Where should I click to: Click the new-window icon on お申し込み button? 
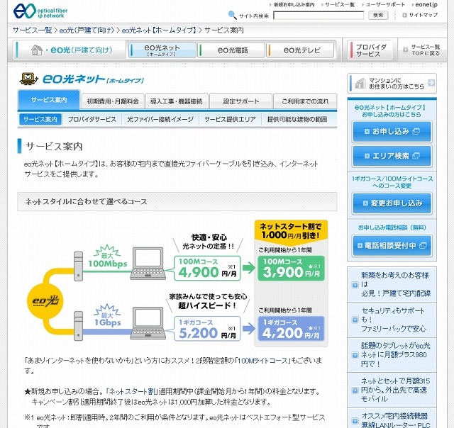tap(416, 132)
